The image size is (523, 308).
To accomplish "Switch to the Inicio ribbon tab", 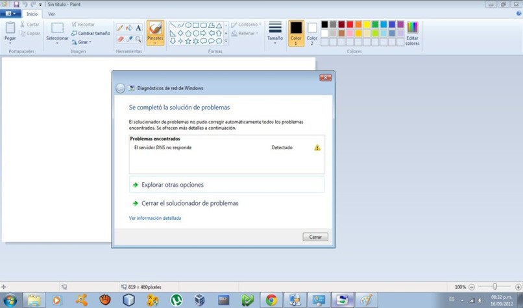I will point(32,14).
